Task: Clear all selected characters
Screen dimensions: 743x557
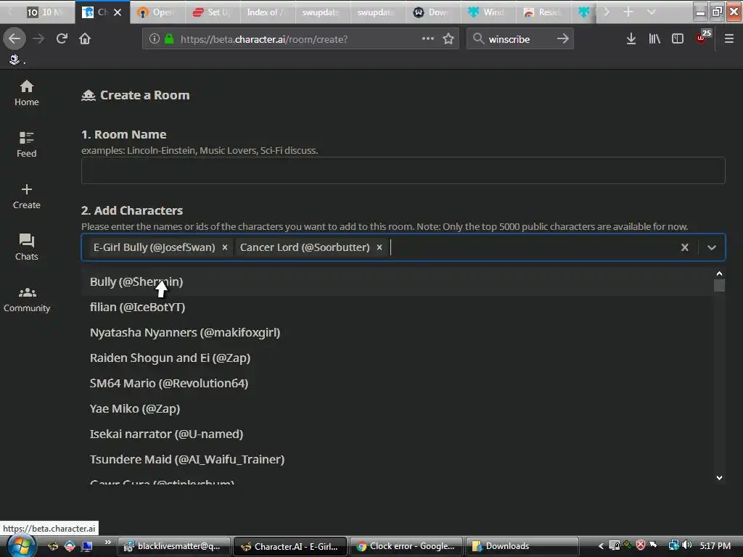Action: tap(685, 247)
